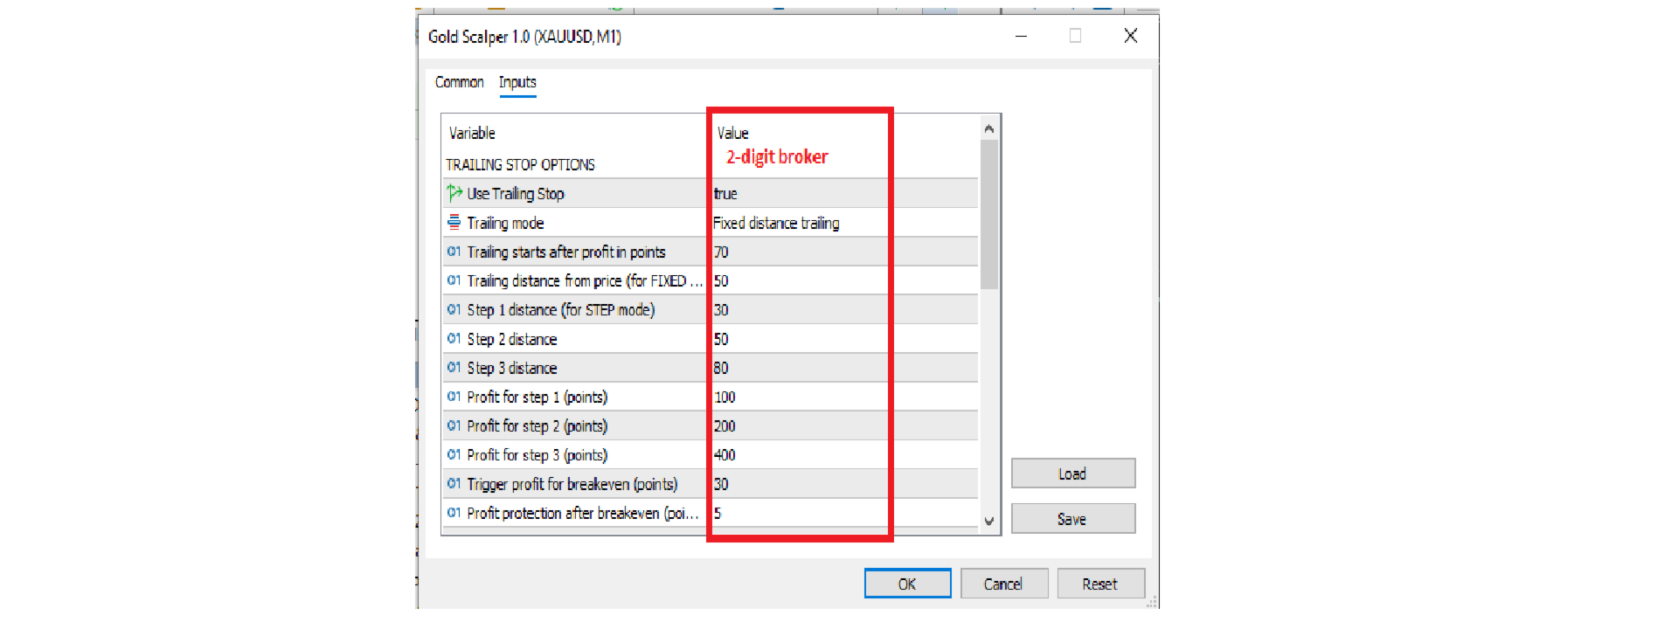
Task: Click icon beside Step 1 distance
Action: tap(454, 309)
